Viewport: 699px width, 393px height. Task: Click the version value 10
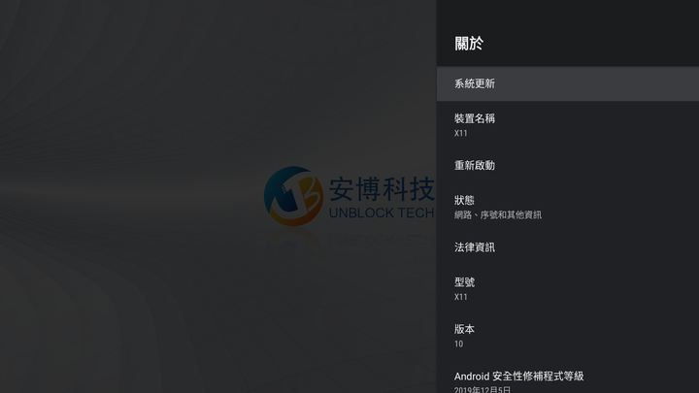tap(458, 344)
